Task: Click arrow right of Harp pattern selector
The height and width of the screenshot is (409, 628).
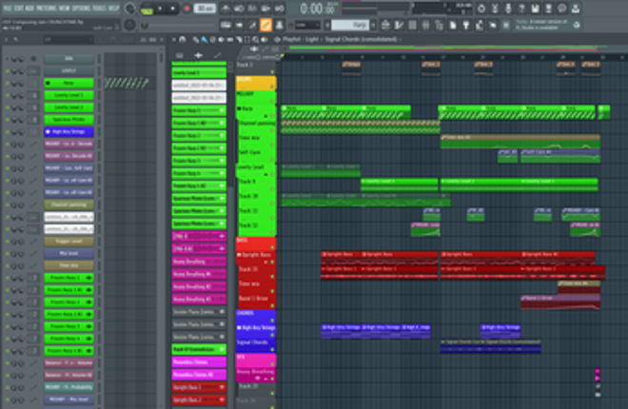Action: click(374, 26)
